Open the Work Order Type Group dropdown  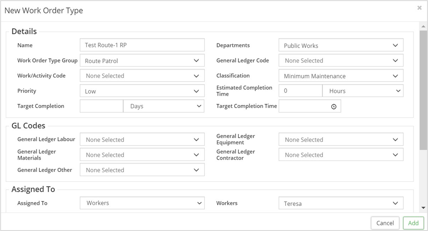click(x=142, y=61)
